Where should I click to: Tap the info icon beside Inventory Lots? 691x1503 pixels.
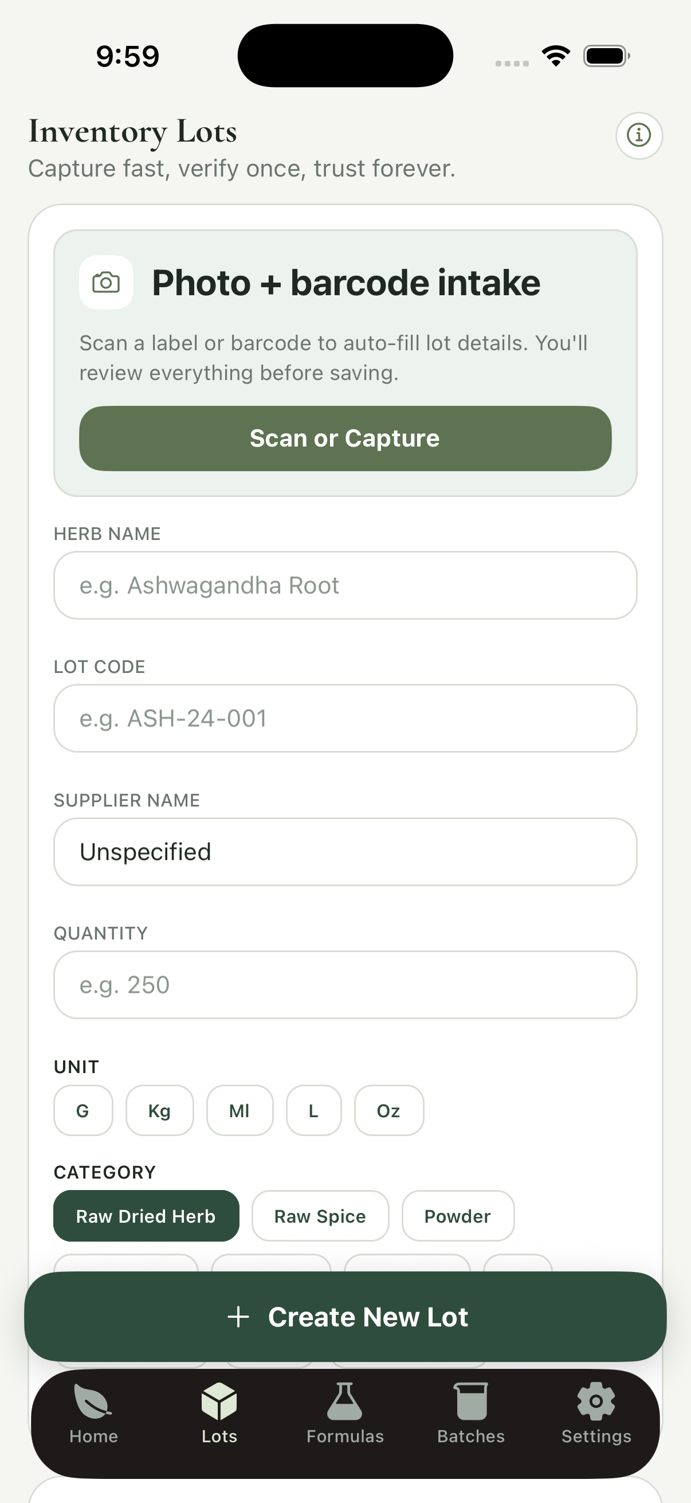click(638, 135)
